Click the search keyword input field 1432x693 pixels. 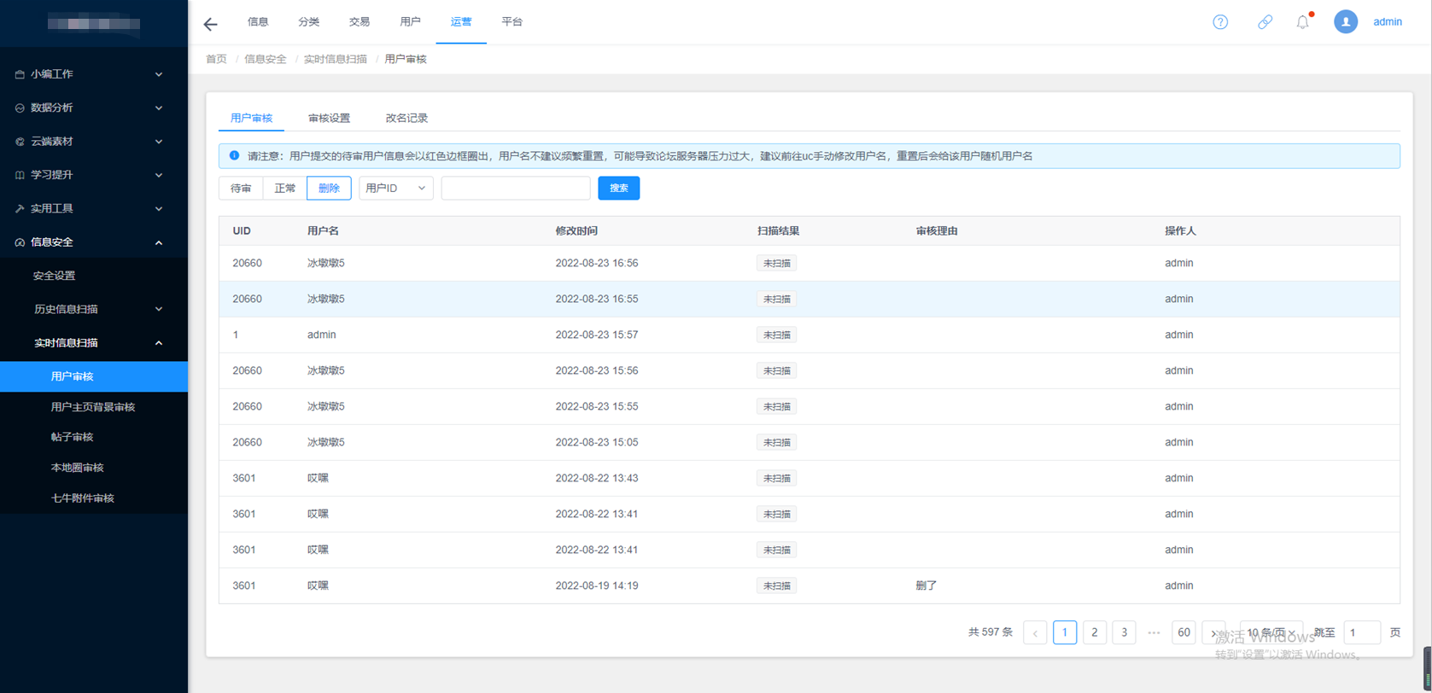516,188
